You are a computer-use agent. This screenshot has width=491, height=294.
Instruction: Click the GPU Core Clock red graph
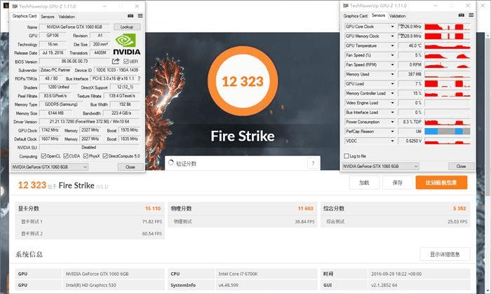[448, 27]
